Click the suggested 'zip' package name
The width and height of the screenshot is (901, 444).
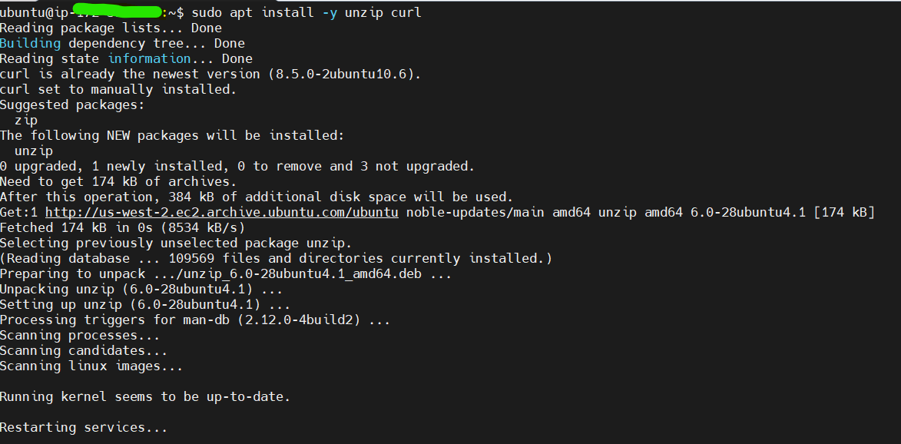click(26, 120)
